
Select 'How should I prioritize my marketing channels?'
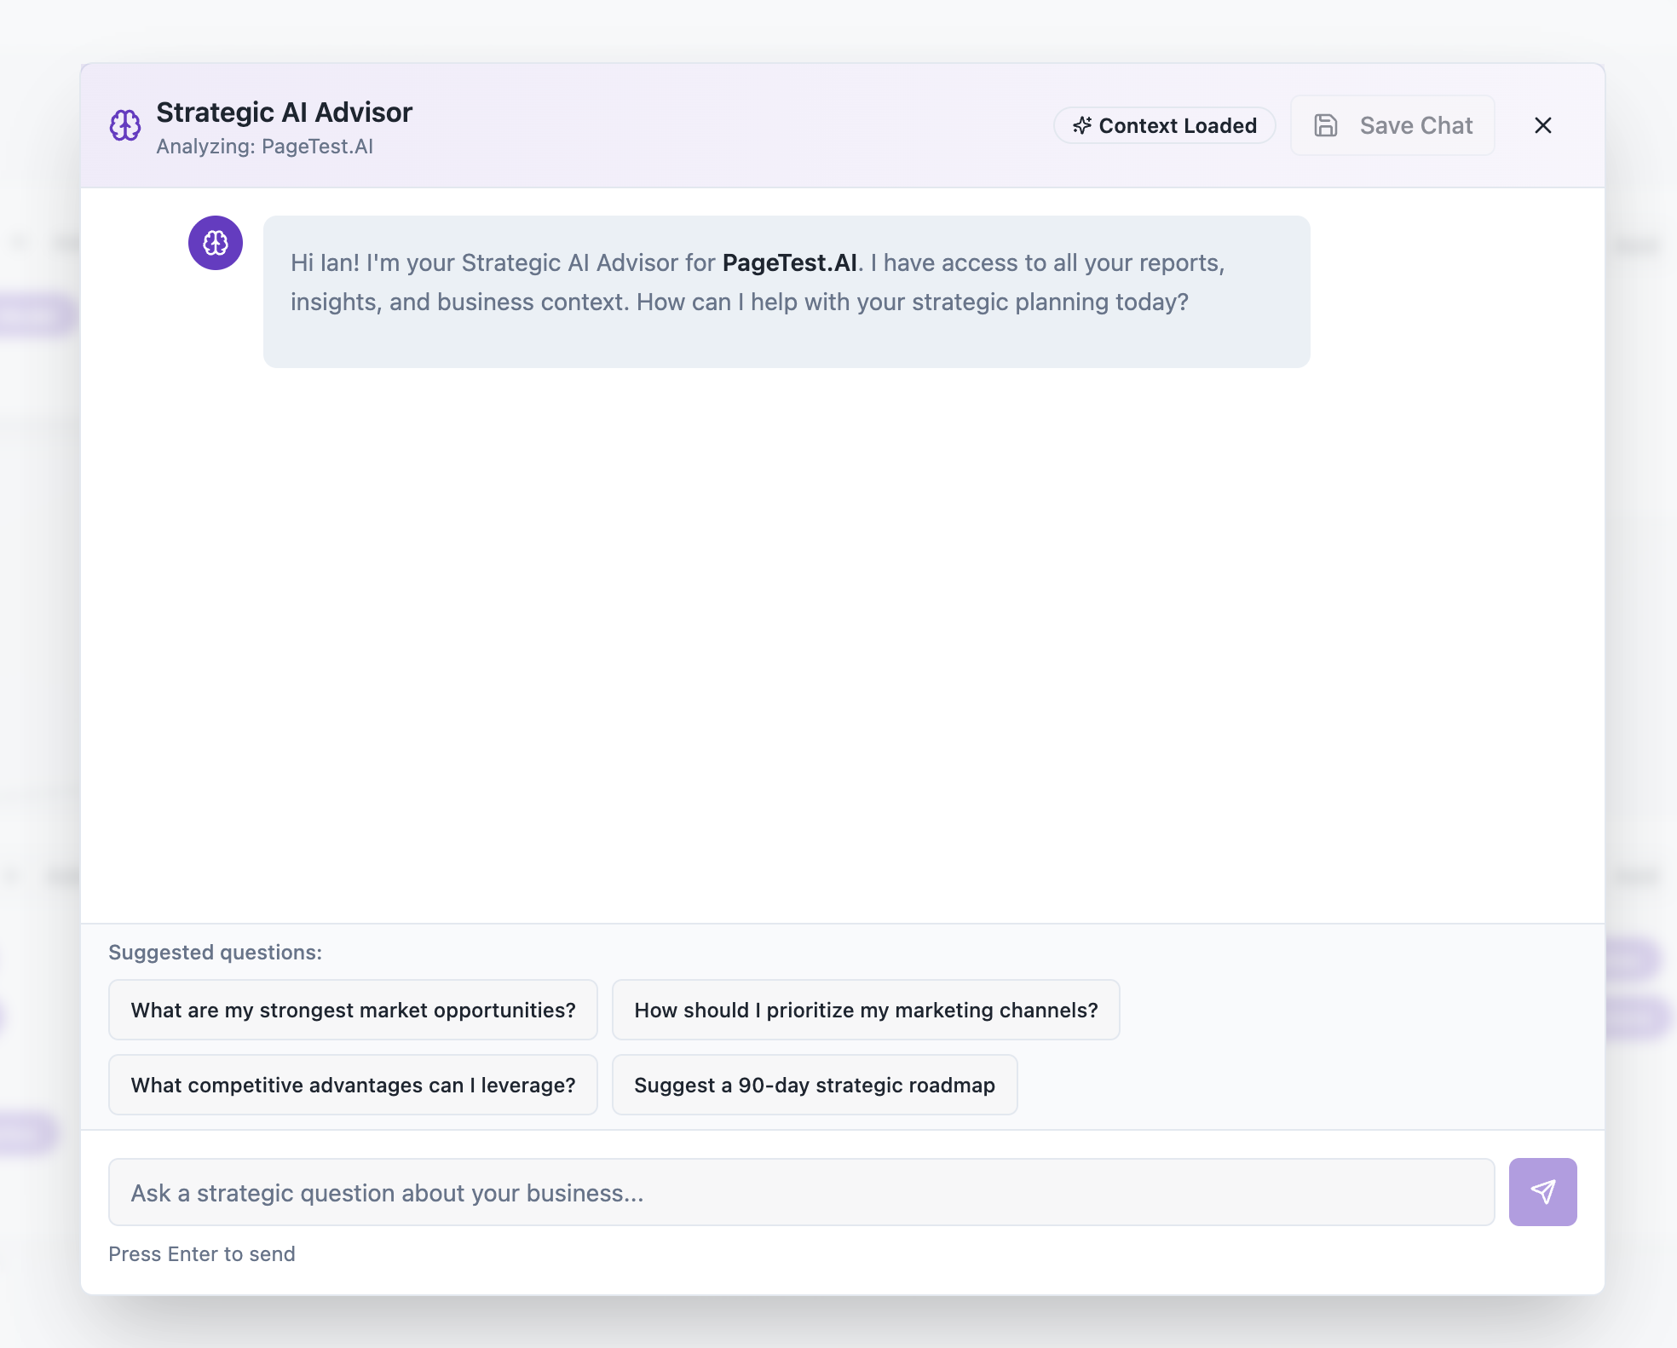[866, 1010]
